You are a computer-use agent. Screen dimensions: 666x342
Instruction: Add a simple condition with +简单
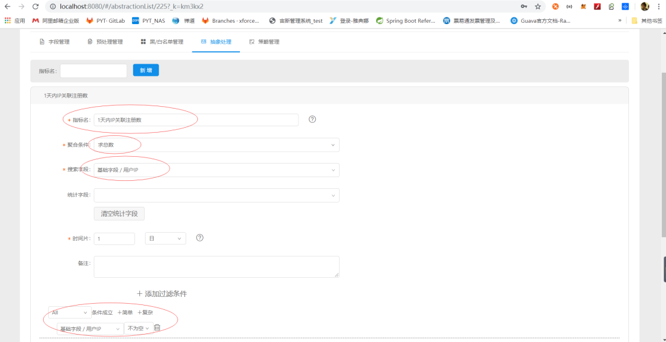point(125,312)
